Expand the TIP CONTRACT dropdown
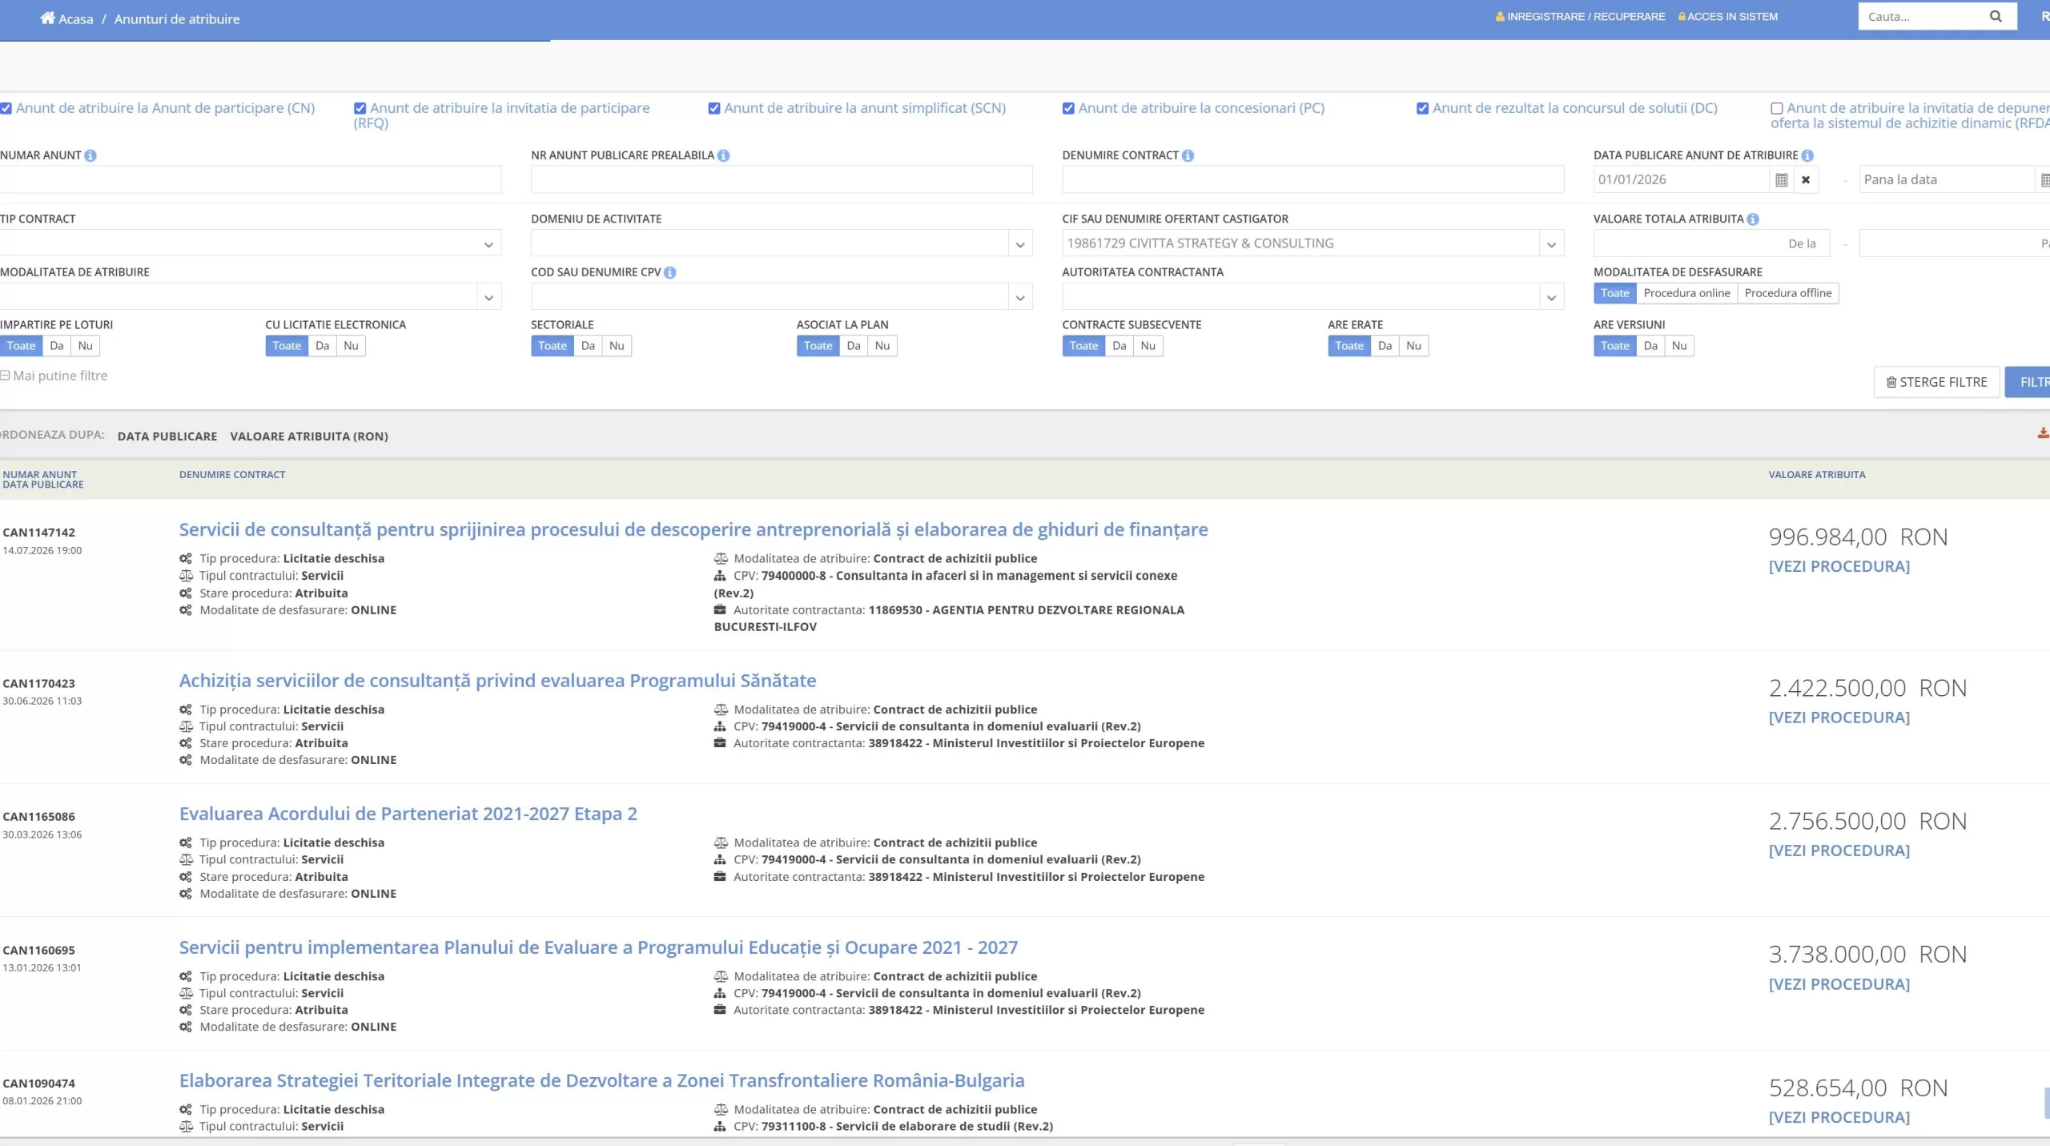This screenshot has width=2050, height=1146. (488, 244)
